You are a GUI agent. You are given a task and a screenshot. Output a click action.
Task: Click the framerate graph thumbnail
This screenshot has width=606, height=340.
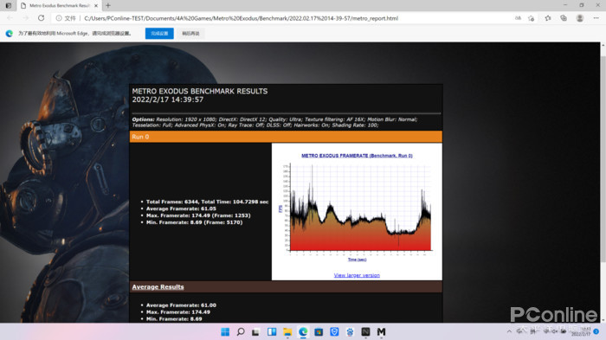[x=358, y=208]
